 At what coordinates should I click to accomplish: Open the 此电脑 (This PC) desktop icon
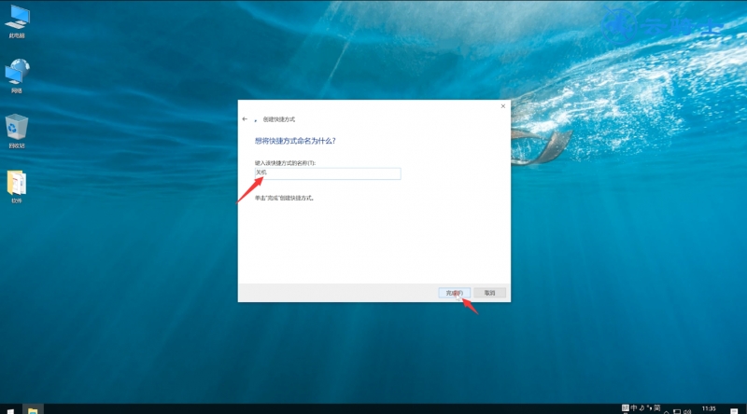pyautogui.click(x=17, y=21)
